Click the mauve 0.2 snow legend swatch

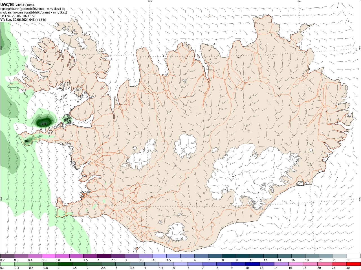7,256
